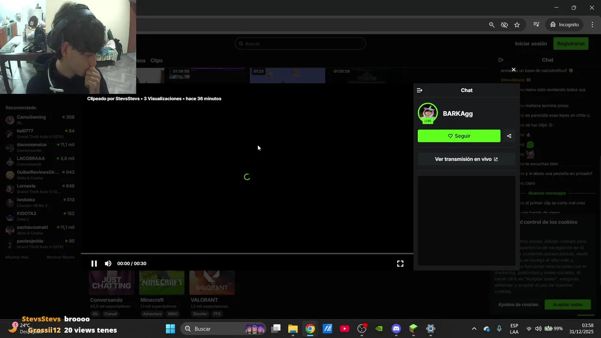Select the IRL tag
Image resolution: width=601 pixels, height=338 pixels.
point(95,314)
